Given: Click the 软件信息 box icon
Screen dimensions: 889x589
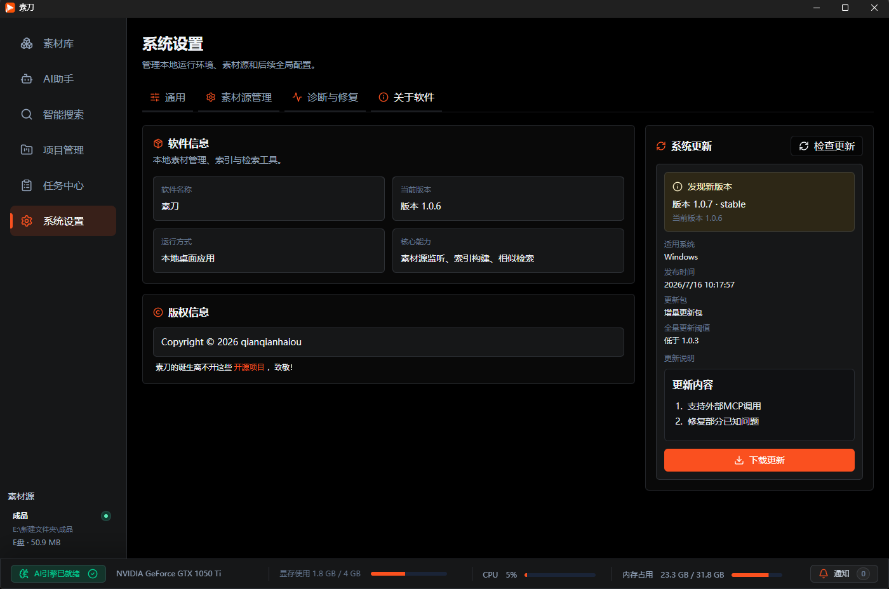Looking at the screenshot, I should pos(158,143).
